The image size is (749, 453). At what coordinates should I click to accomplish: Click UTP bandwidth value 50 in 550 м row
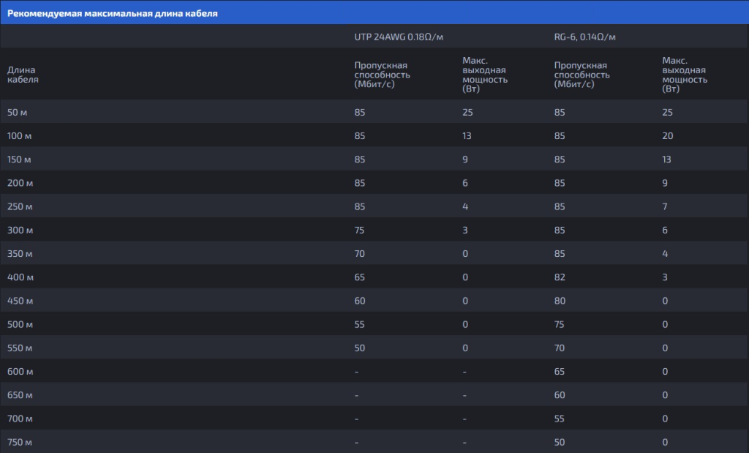(359, 348)
